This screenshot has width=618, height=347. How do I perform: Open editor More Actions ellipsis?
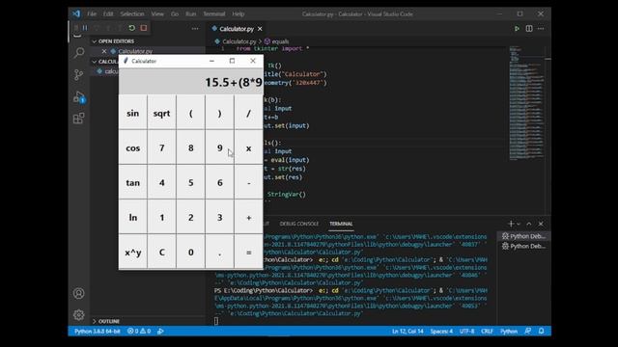point(541,29)
